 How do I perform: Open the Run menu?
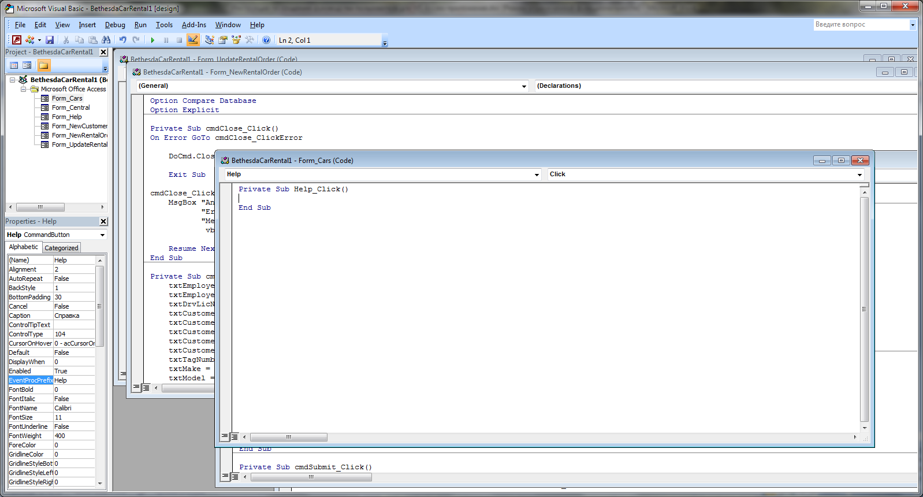click(140, 25)
